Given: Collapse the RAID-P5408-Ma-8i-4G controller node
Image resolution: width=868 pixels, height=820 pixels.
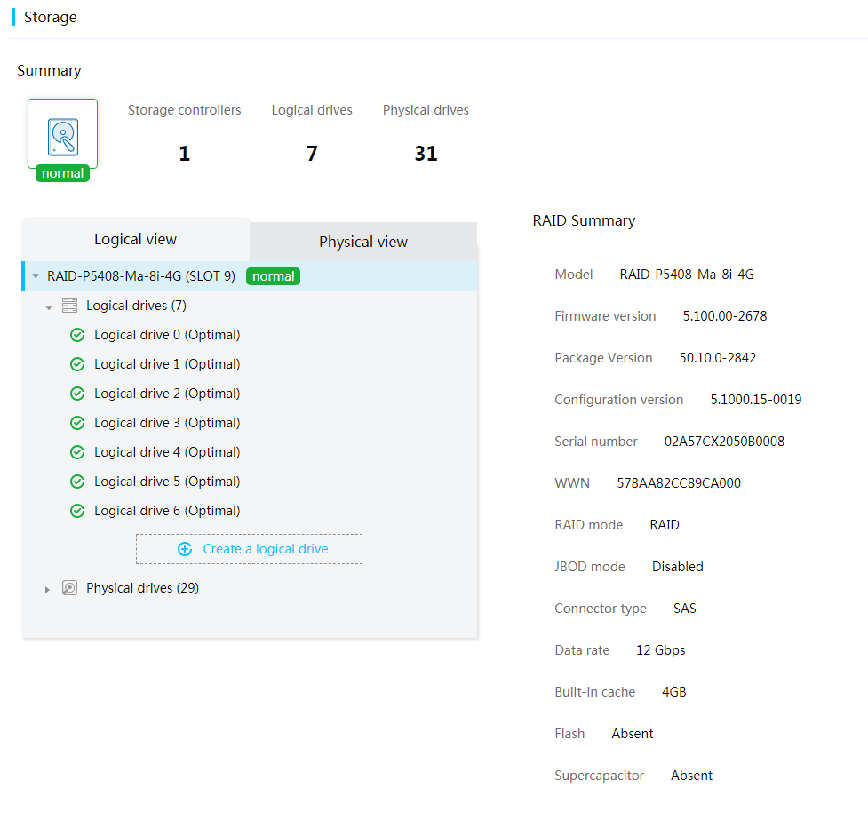Looking at the screenshot, I should point(36,276).
